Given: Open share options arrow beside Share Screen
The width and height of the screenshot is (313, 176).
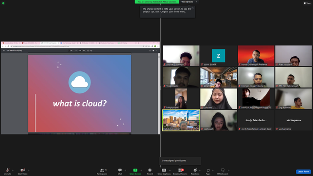Looking at the screenshot, I should 141,170.
